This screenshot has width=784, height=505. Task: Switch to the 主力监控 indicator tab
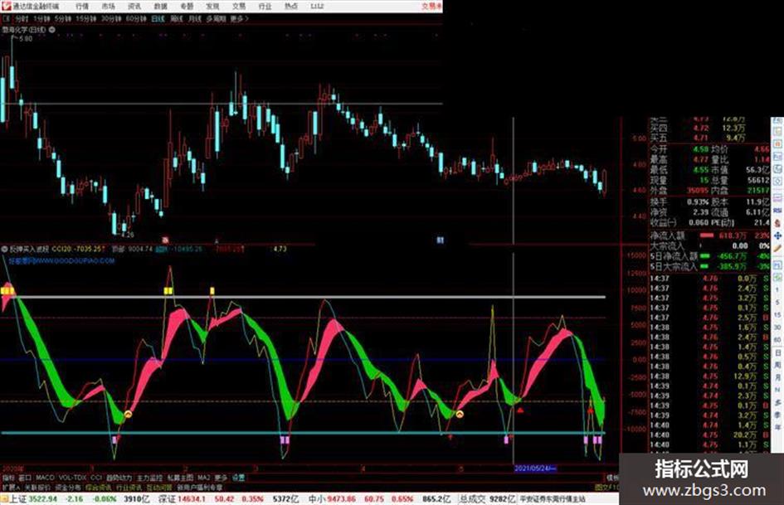150,478
